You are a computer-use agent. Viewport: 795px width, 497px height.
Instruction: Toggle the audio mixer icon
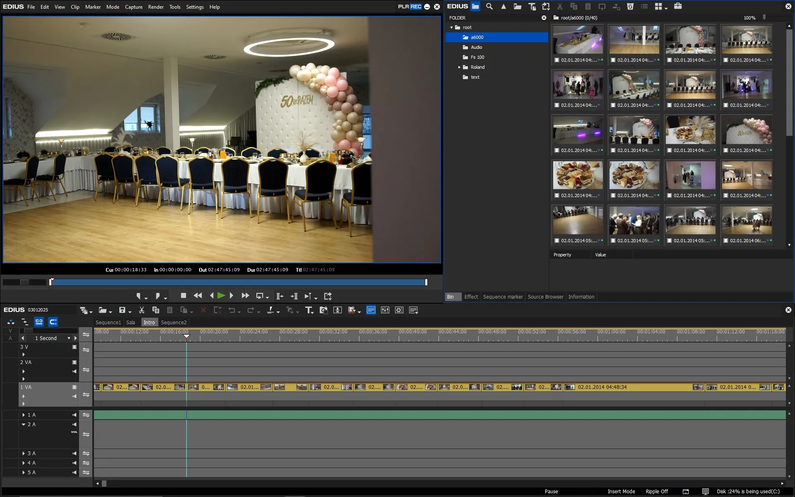(x=385, y=310)
